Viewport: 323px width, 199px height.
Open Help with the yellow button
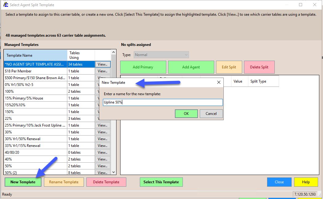point(306,182)
